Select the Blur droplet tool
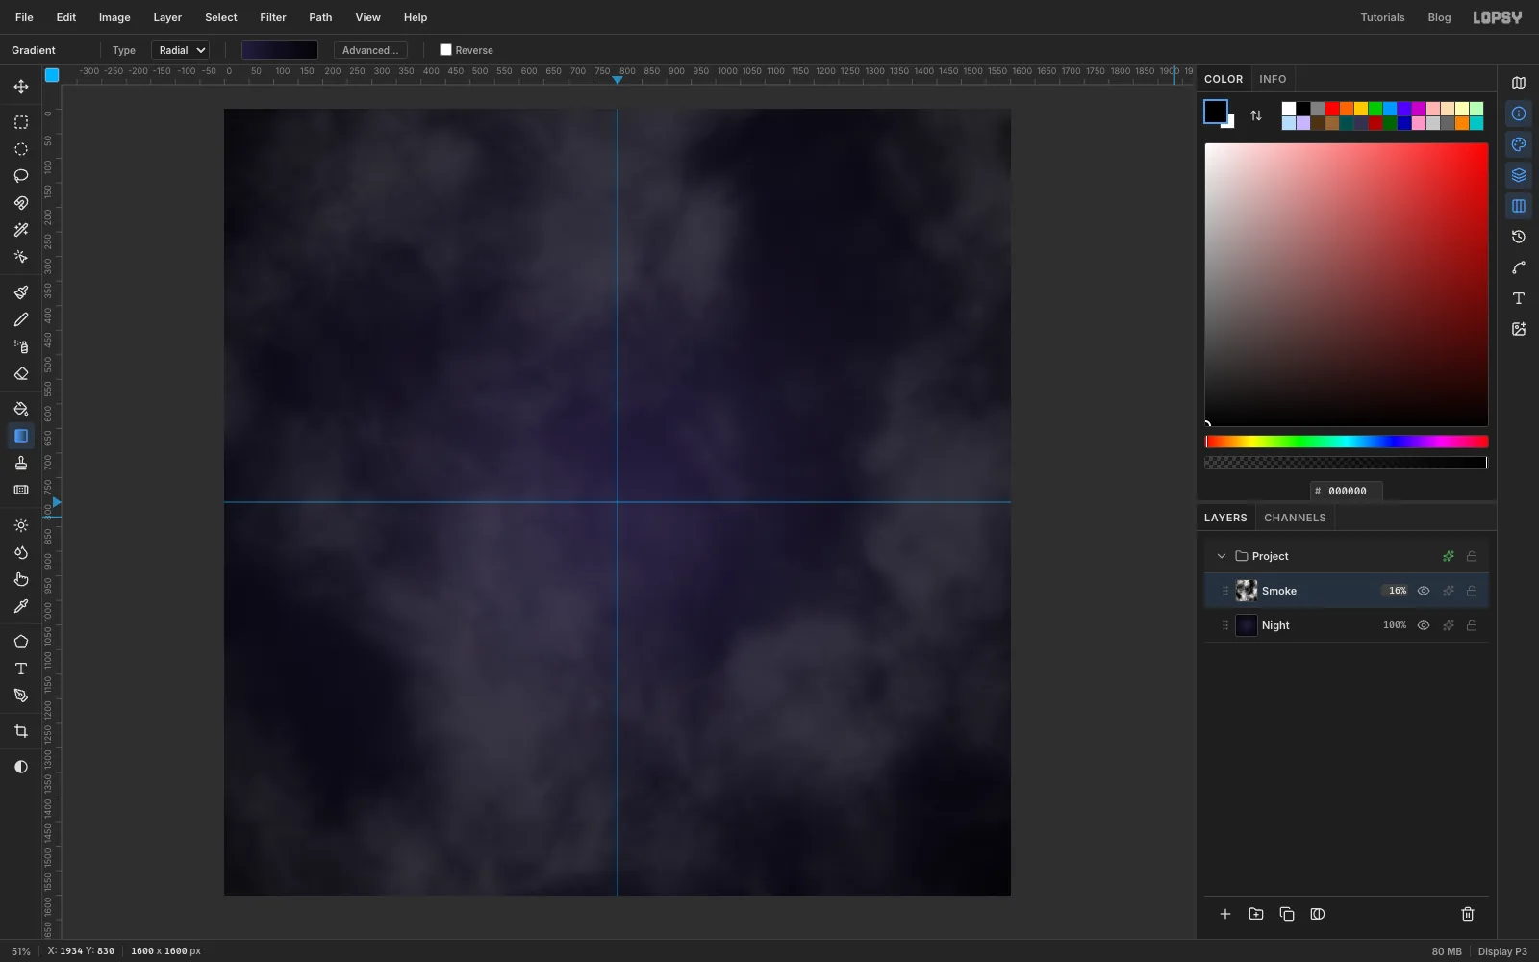Image resolution: width=1539 pixels, height=962 pixels. [x=21, y=552]
